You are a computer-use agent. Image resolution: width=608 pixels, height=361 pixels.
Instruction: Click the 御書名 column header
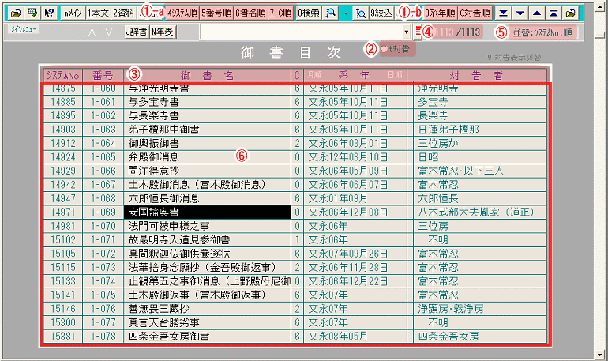[205, 75]
